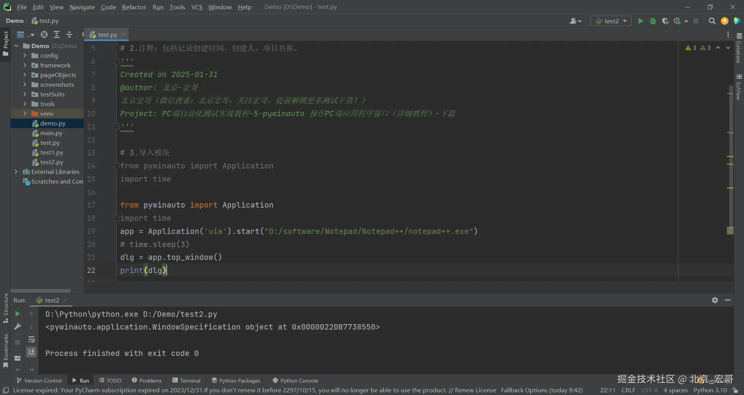Image resolution: width=744 pixels, height=395 pixels.
Task: Open Project view selector dropdown
Action: 26,34
